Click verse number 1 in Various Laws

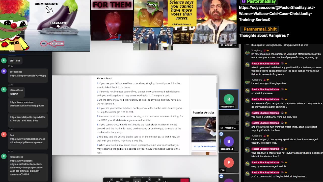click(x=98, y=83)
